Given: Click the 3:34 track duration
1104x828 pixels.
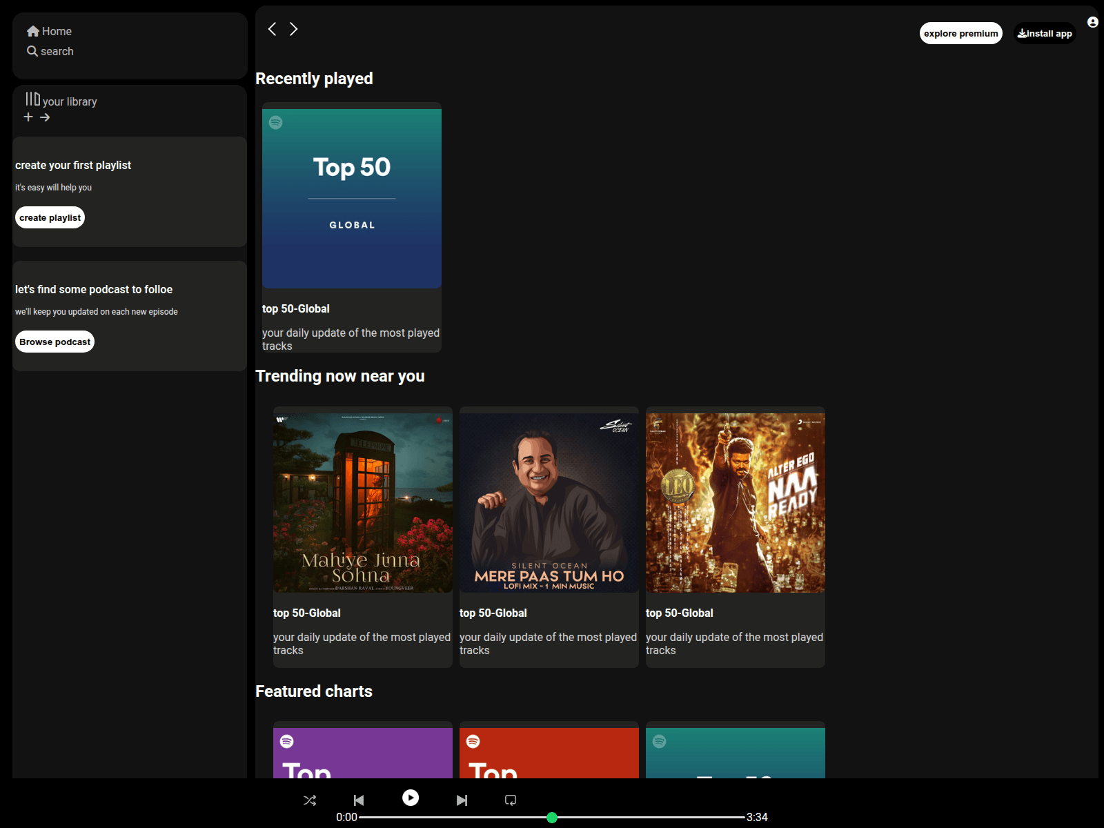Looking at the screenshot, I should [757, 817].
